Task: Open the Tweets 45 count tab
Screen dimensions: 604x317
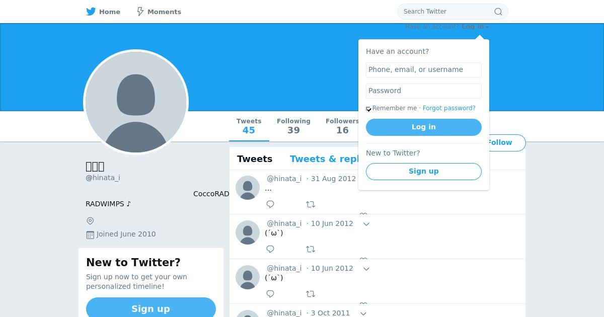Action: (x=249, y=126)
